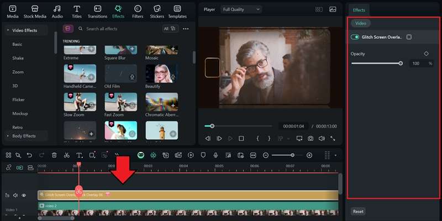Open the layout grid icon in timeline toolbar
This screenshot has height=221, width=442.
tap(8, 155)
